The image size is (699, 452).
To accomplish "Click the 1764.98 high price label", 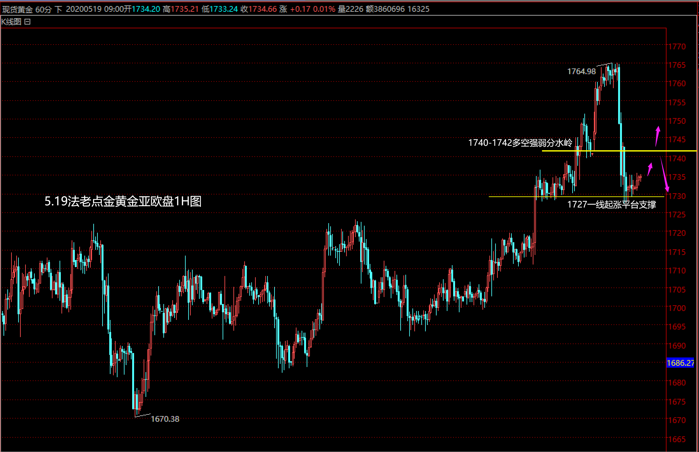I will pos(581,71).
